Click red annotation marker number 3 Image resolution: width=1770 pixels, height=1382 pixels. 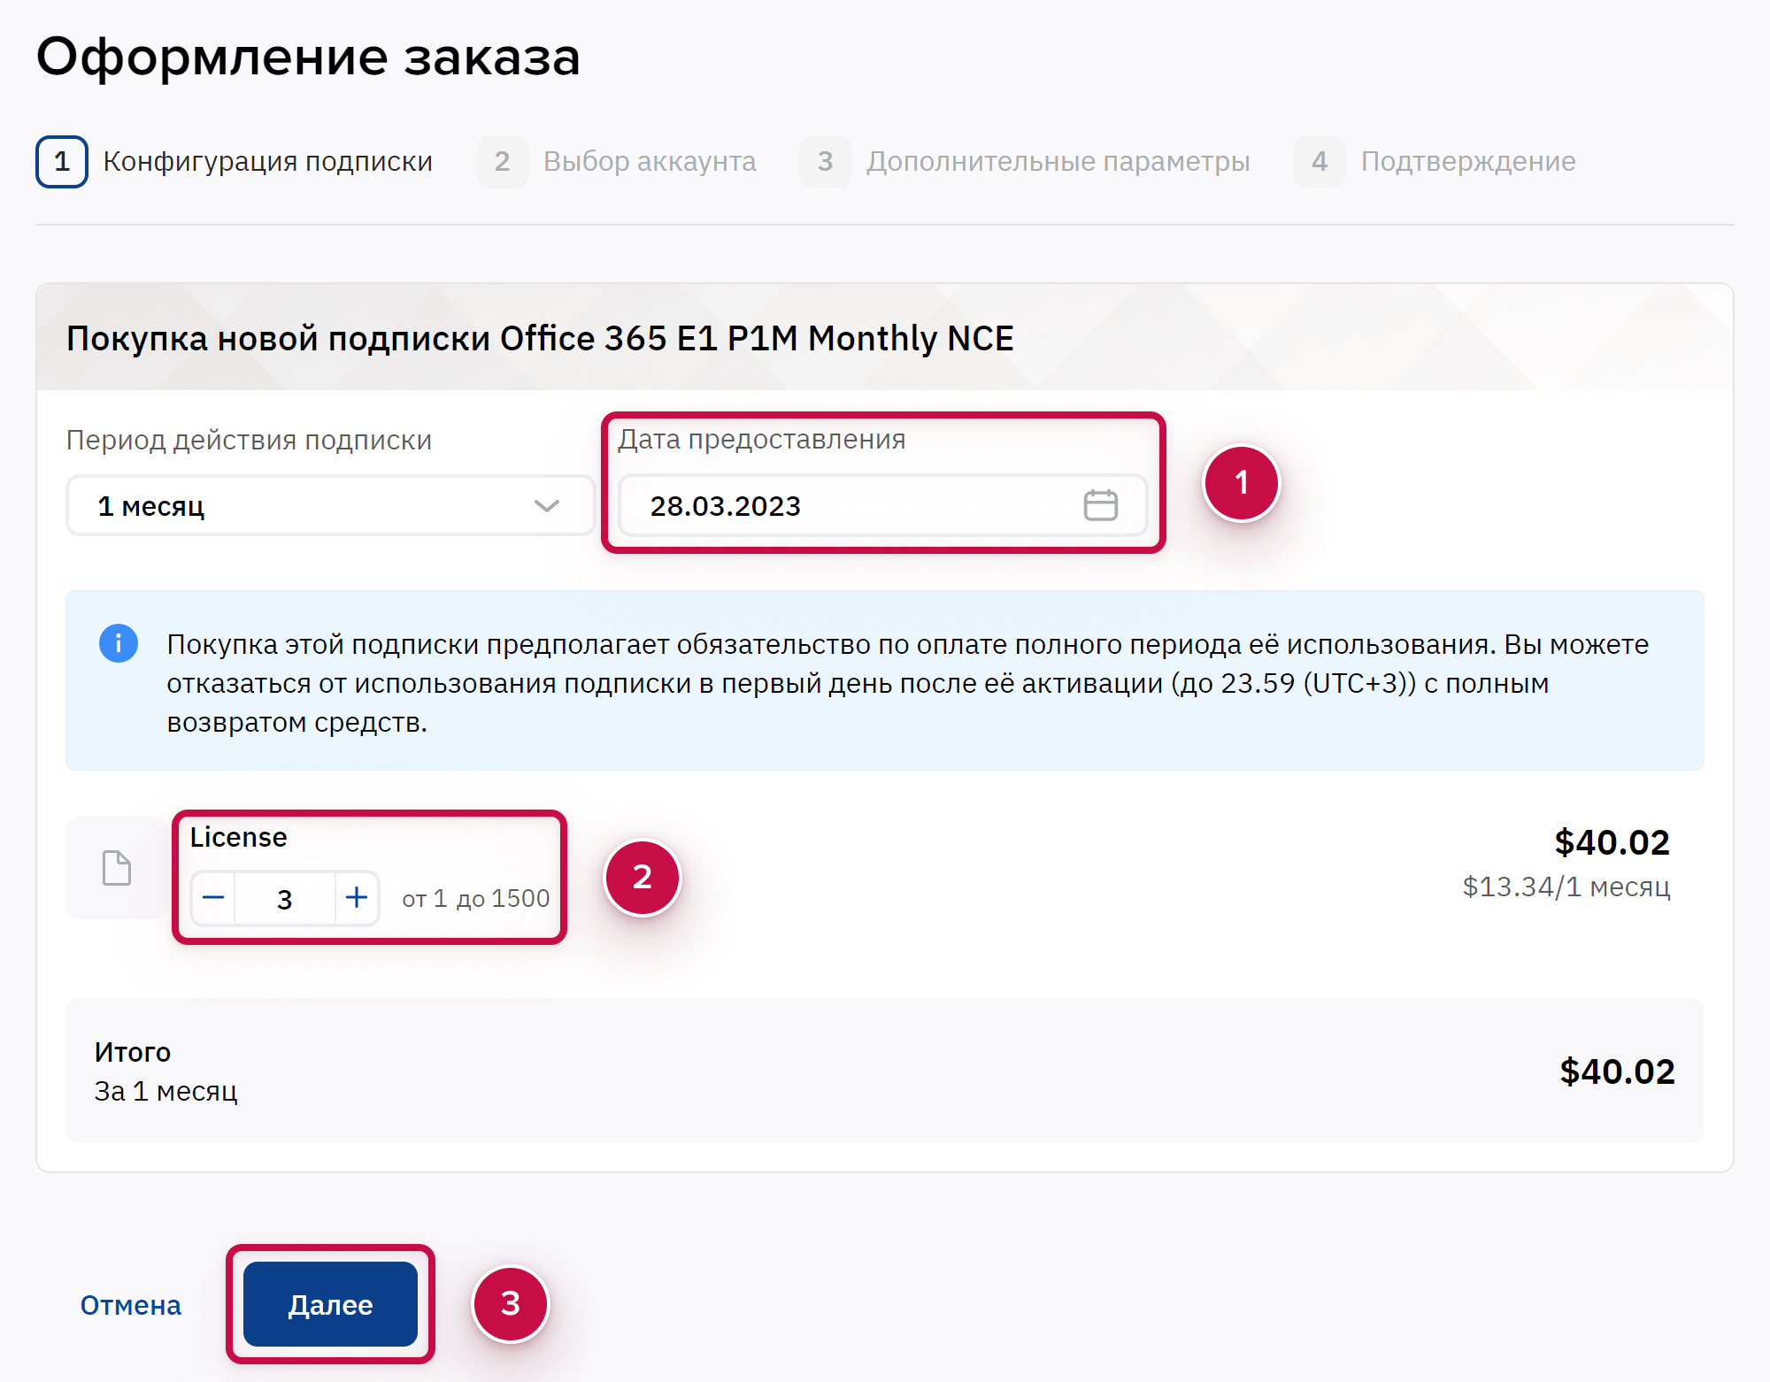[x=511, y=1304]
